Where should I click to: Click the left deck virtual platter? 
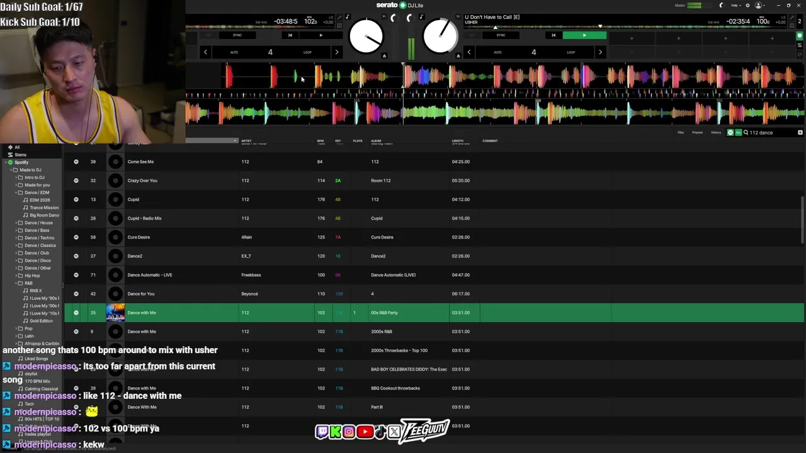coord(366,36)
